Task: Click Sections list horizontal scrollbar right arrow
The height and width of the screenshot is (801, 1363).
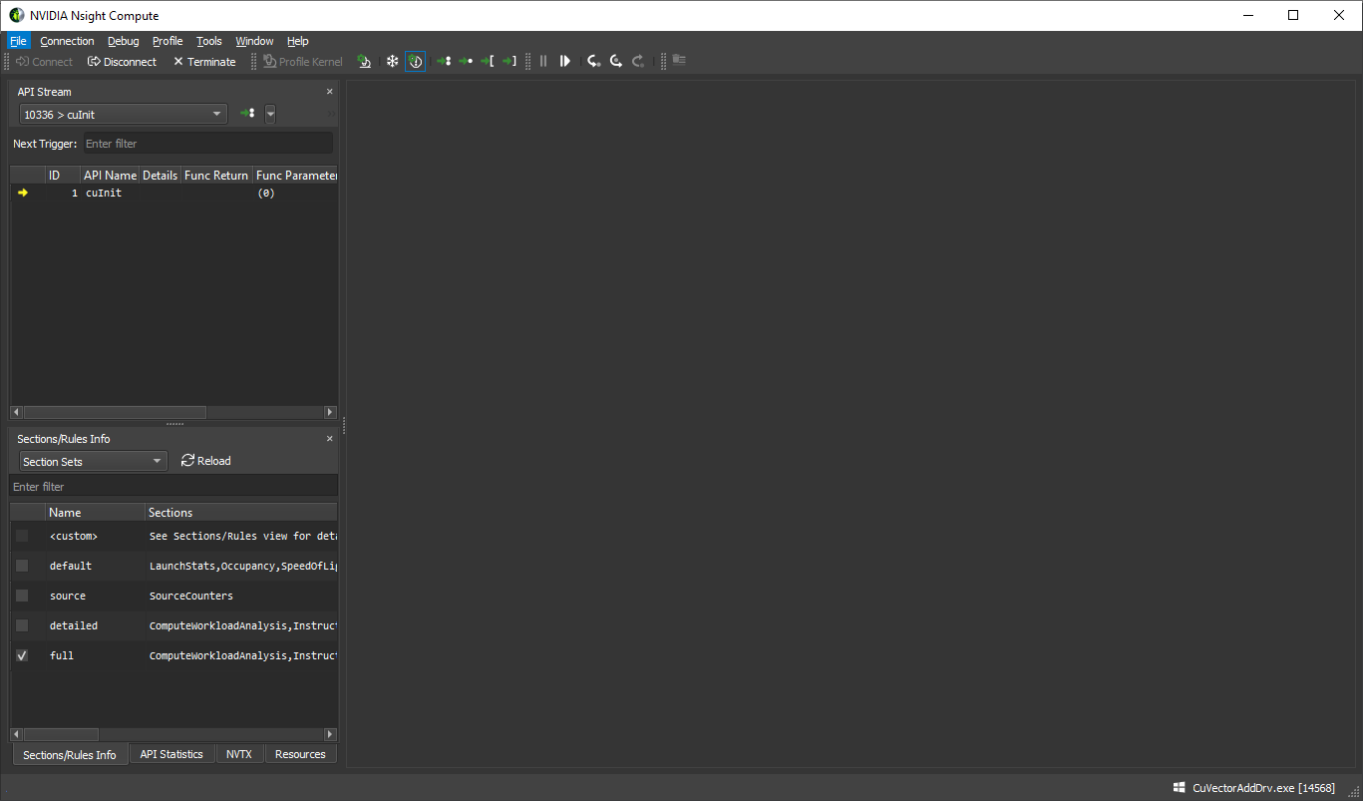Action: [x=330, y=735]
